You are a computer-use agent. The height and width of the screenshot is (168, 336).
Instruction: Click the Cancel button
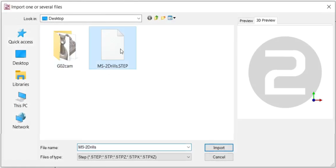tap(219, 157)
